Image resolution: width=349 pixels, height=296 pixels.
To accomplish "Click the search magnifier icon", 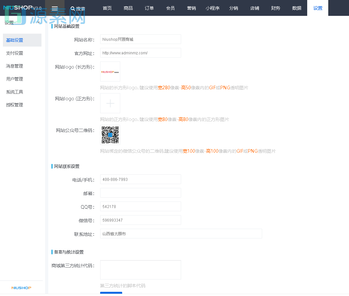I will click(x=73, y=9).
